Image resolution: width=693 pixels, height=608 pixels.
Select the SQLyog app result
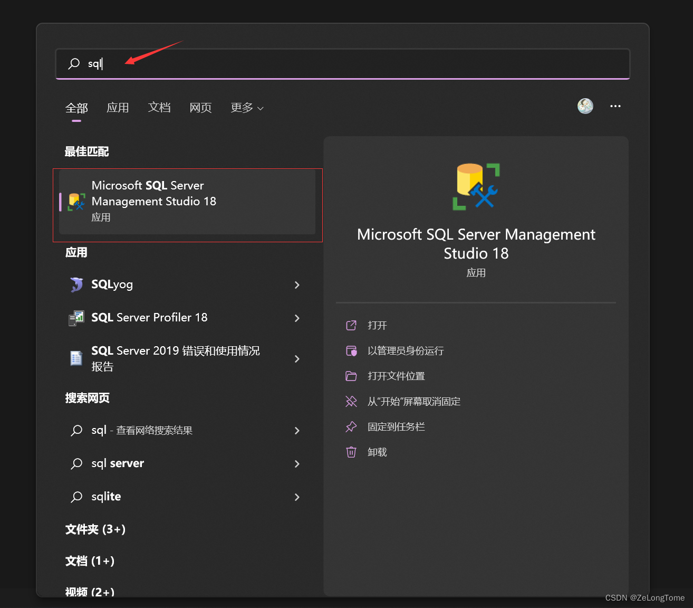(x=185, y=284)
